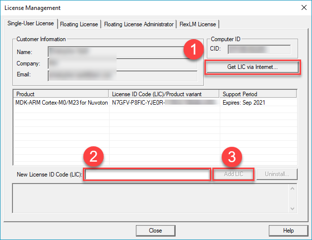Click the message box scroll down arrow
The height and width of the screenshot is (240, 312).
tap(292, 209)
